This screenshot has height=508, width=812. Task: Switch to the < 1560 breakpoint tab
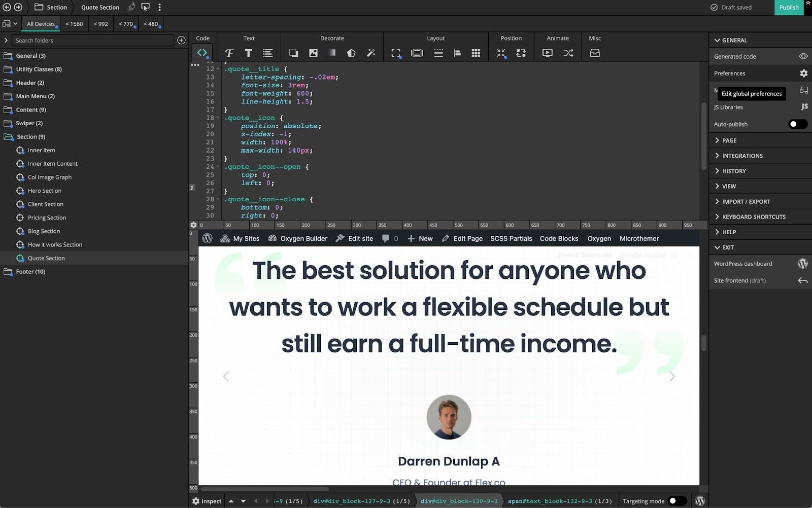74,24
